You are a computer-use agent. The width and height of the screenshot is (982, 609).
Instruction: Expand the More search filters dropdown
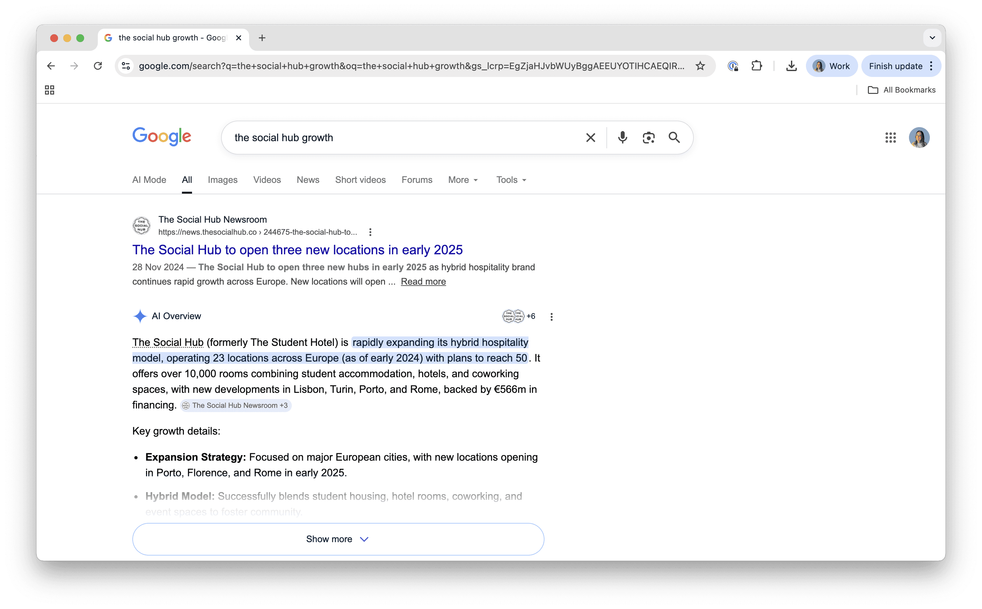pos(463,180)
